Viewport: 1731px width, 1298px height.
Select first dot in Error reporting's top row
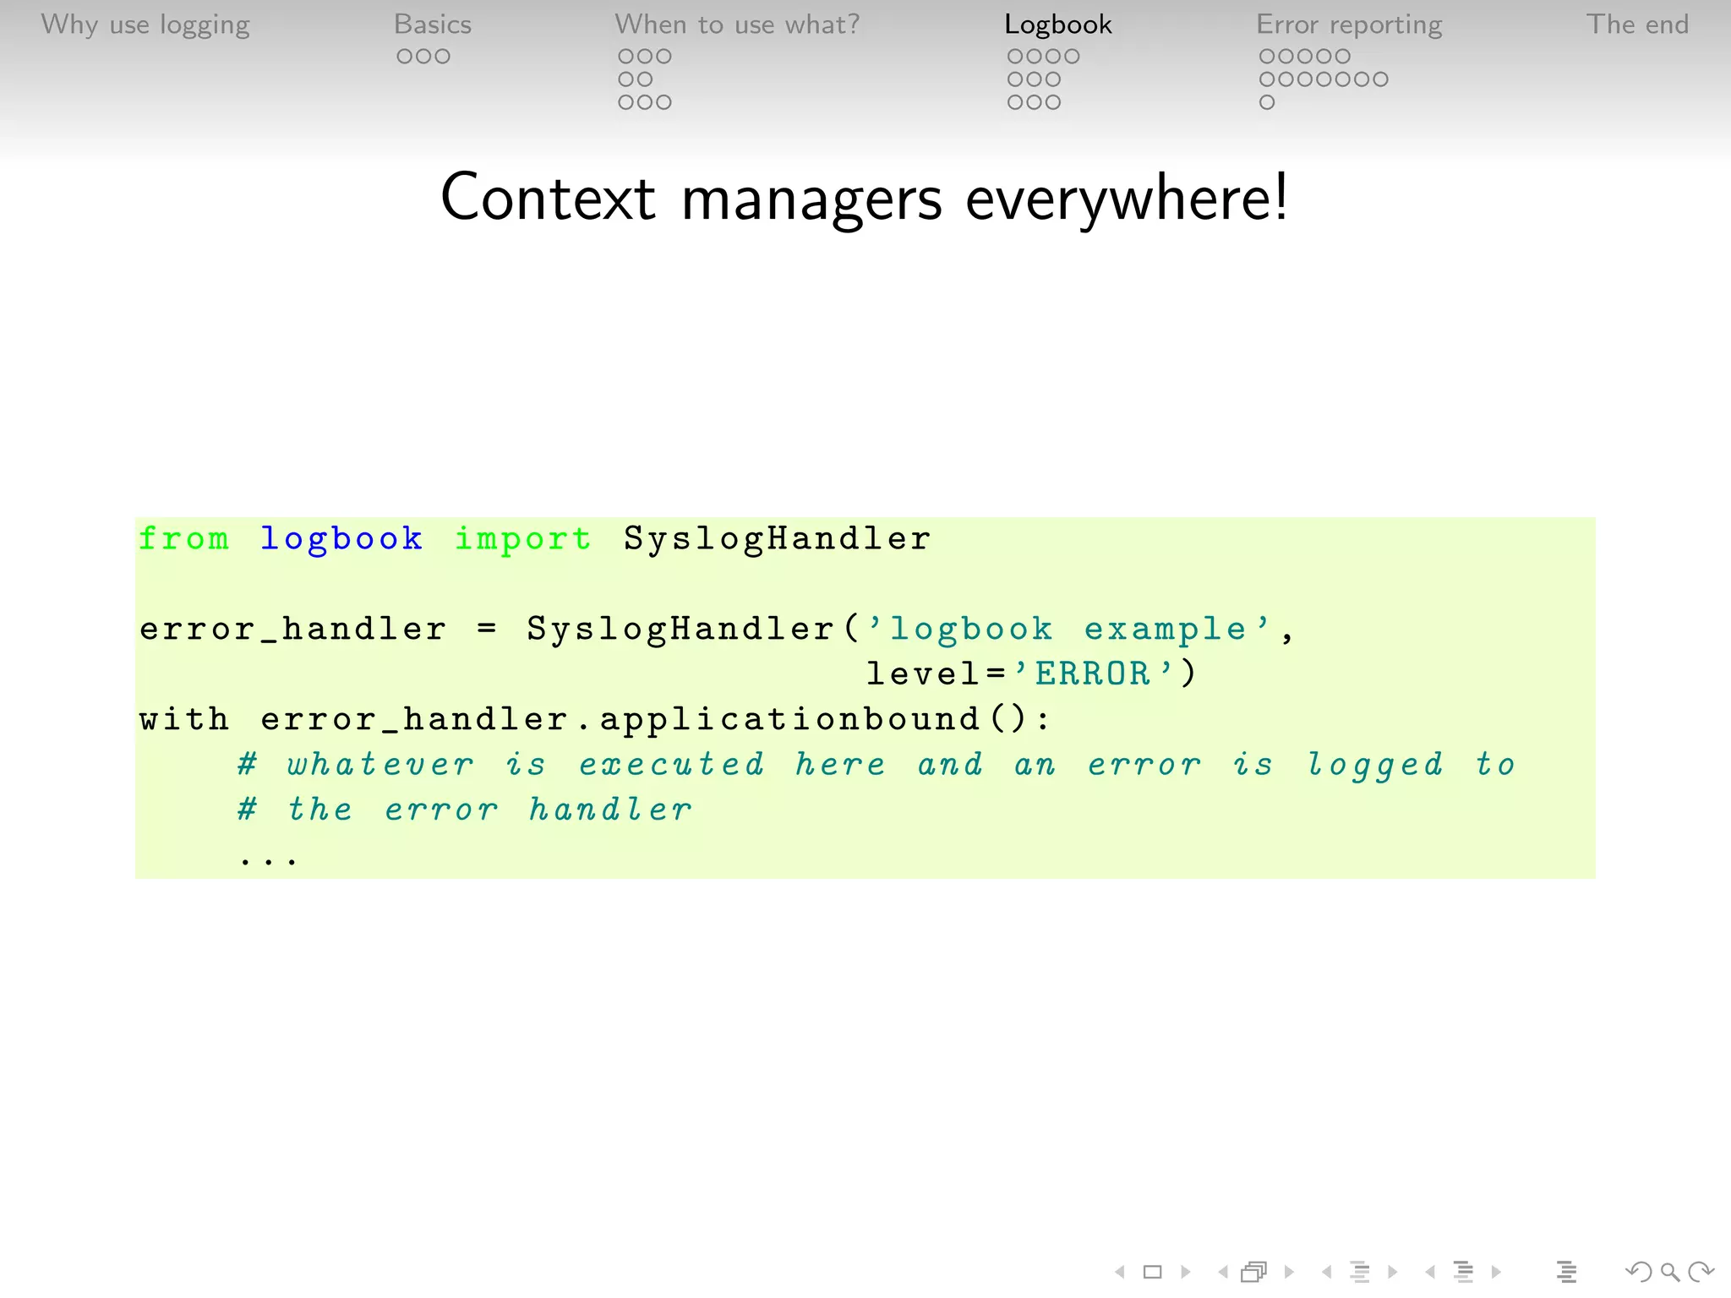pyautogui.click(x=1267, y=57)
